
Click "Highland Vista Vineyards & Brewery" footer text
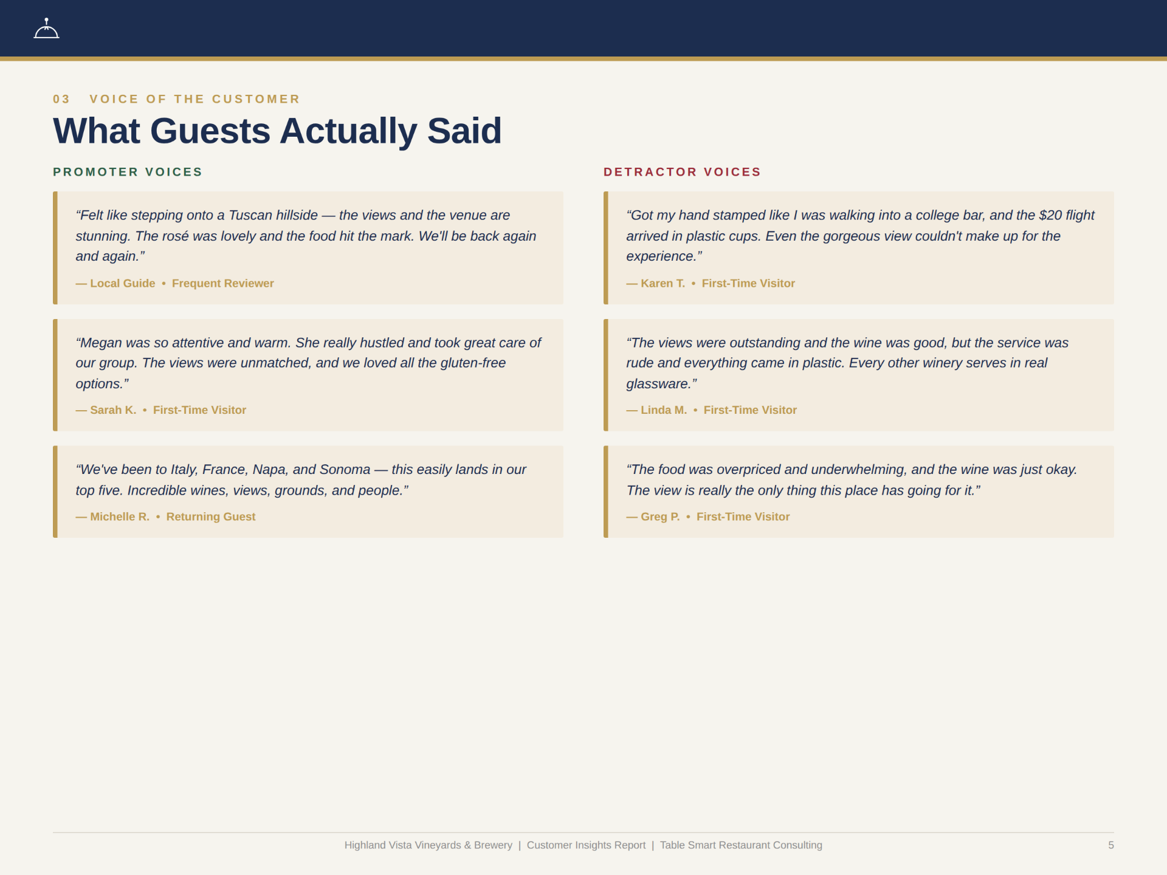[428, 845]
